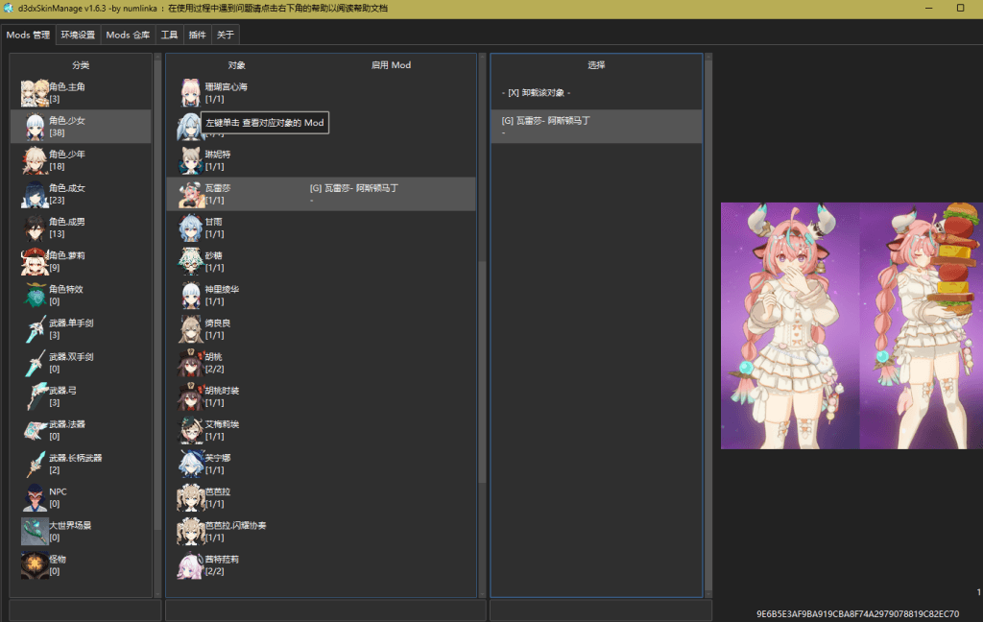Click the 角色.少年 category avatar
This screenshot has height=622, width=983.
click(x=35, y=160)
